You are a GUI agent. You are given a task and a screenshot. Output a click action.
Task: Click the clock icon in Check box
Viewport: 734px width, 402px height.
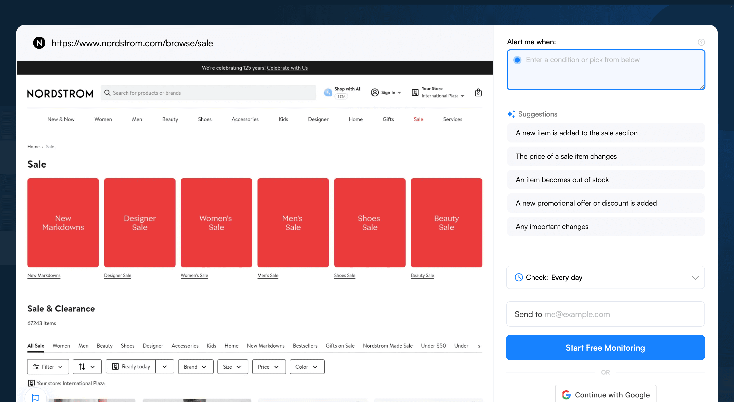tap(519, 277)
